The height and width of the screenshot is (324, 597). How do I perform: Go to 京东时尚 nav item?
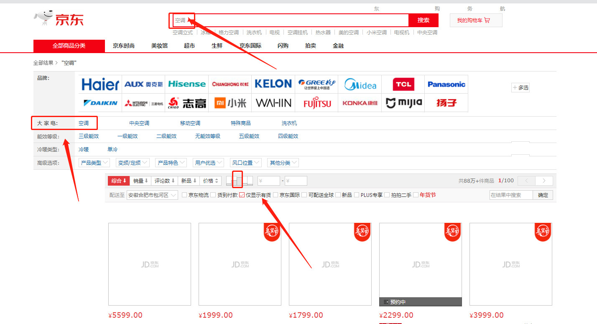(x=124, y=46)
